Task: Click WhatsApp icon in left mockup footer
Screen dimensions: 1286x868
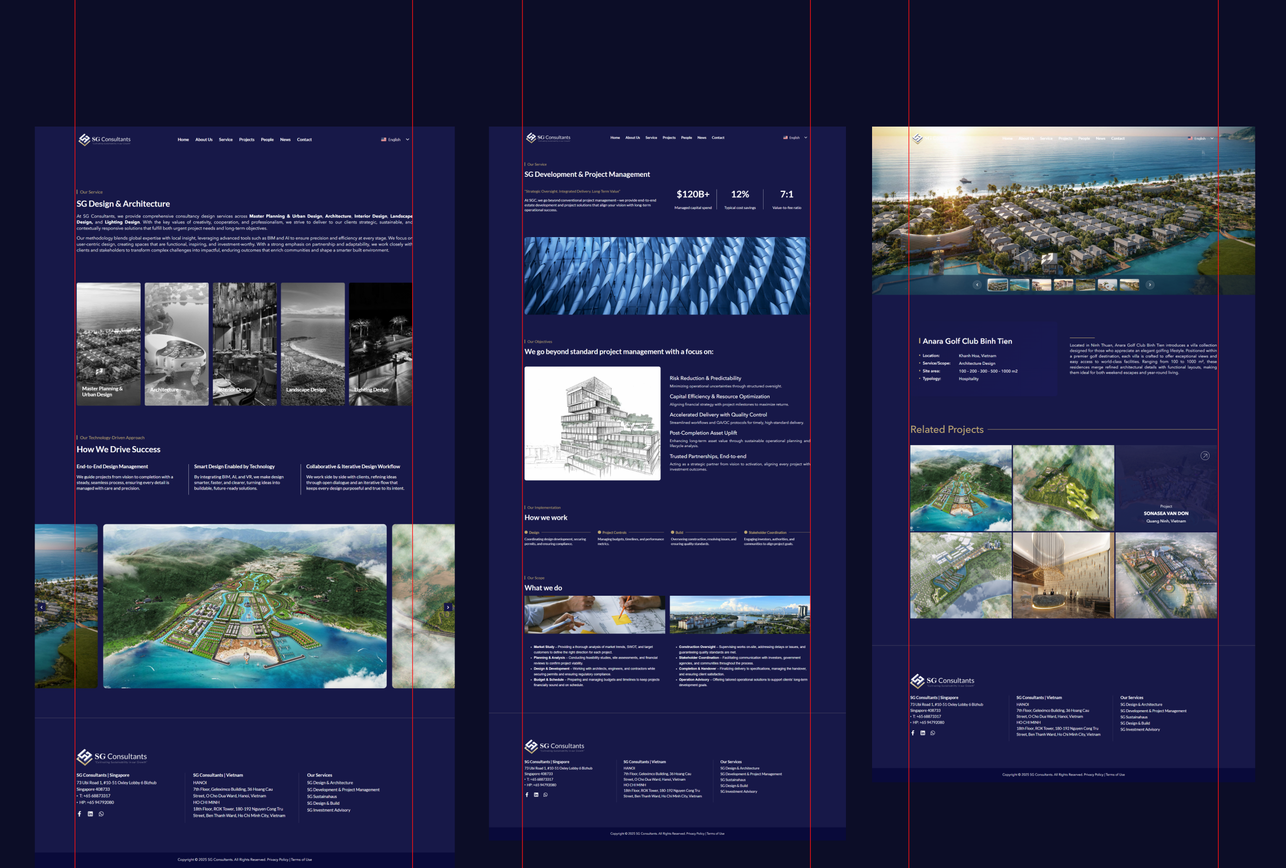Action: click(x=101, y=814)
